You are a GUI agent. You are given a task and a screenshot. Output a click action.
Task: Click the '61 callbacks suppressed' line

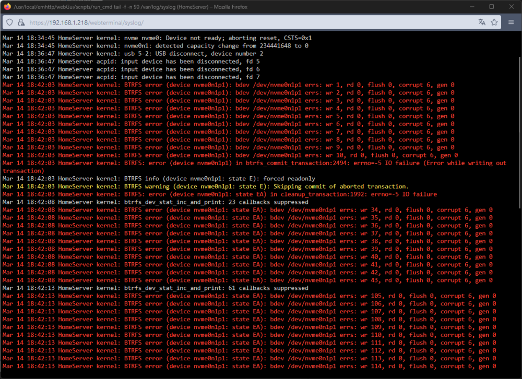click(156, 288)
